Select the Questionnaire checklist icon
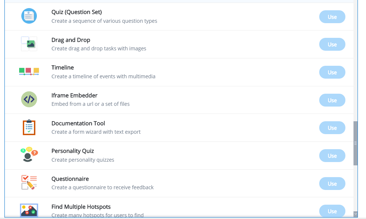 29,182
